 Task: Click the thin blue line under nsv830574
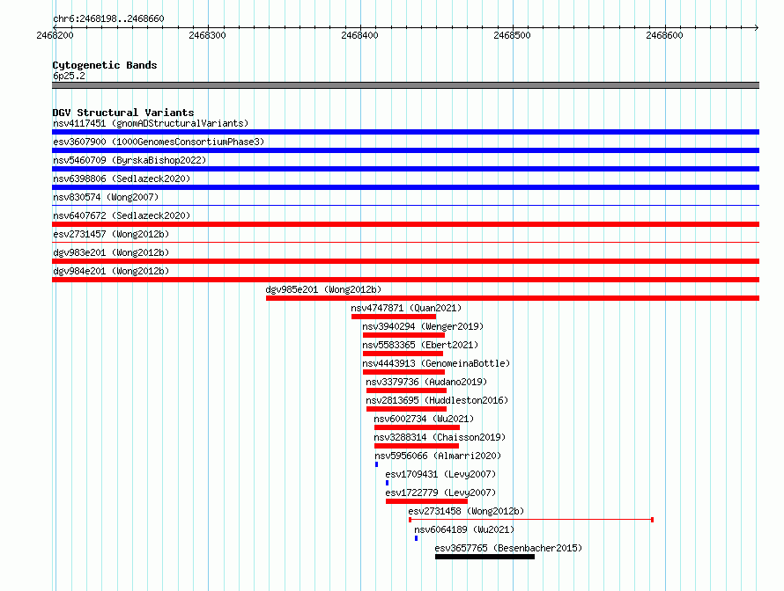[x=405, y=205]
